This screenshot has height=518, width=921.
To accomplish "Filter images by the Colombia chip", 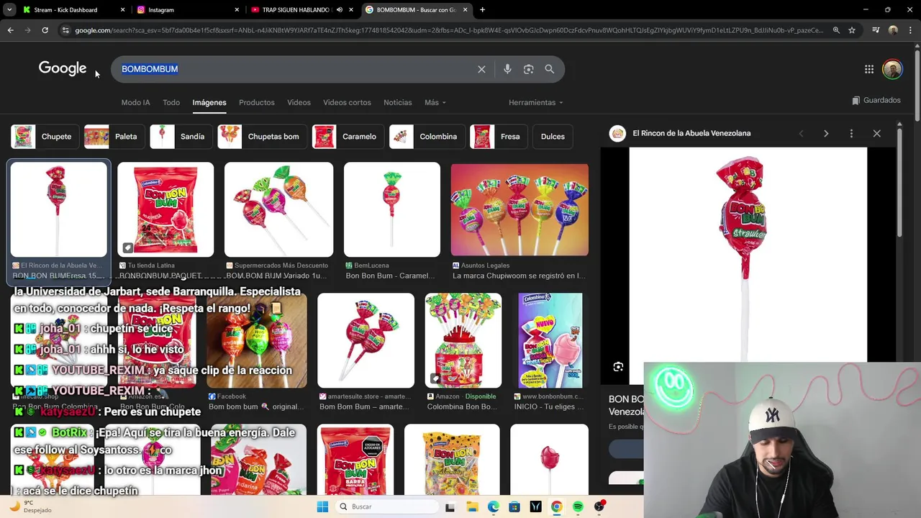I will point(426,136).
